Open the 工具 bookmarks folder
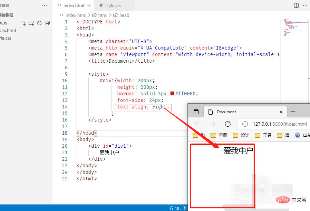 [x=263, y=135]
